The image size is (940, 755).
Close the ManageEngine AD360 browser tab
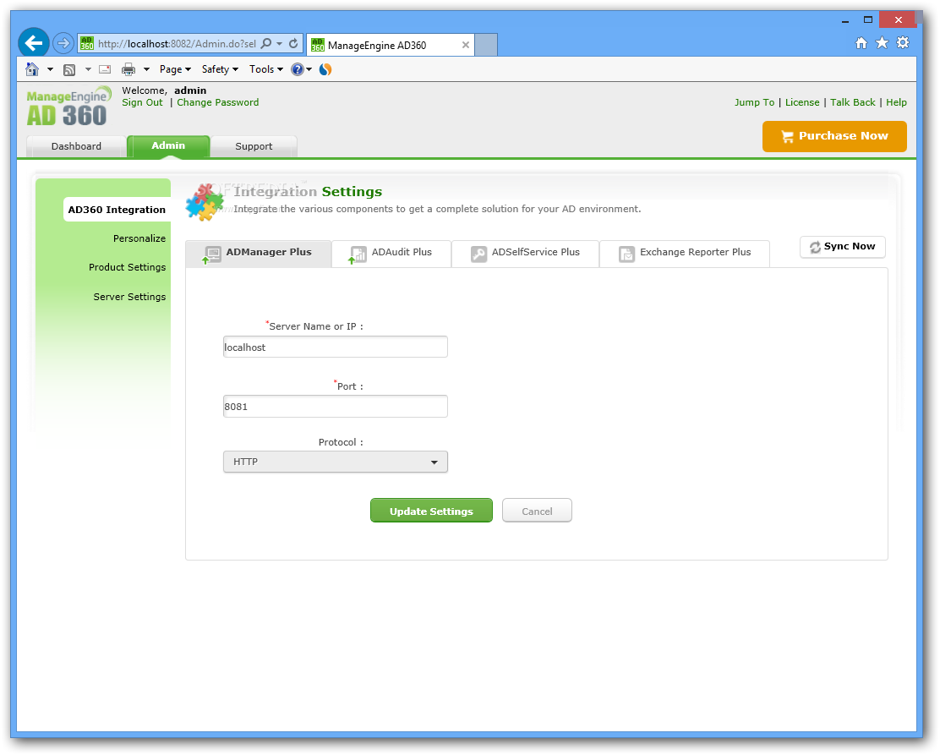pos(465,45)
